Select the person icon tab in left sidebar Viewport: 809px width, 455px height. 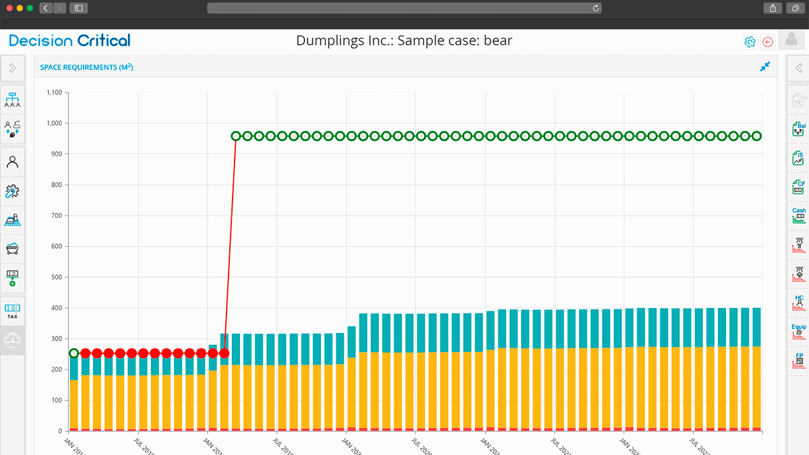(12, 162)
